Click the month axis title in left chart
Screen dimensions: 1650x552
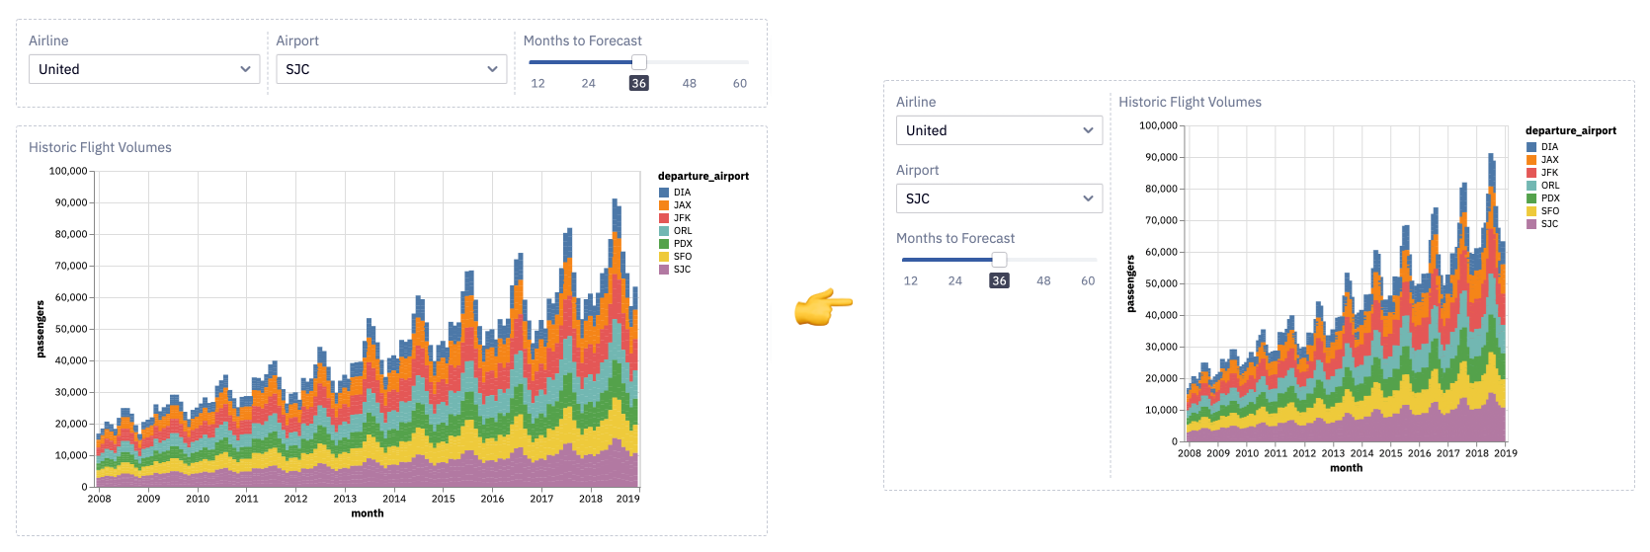point(368,513)
